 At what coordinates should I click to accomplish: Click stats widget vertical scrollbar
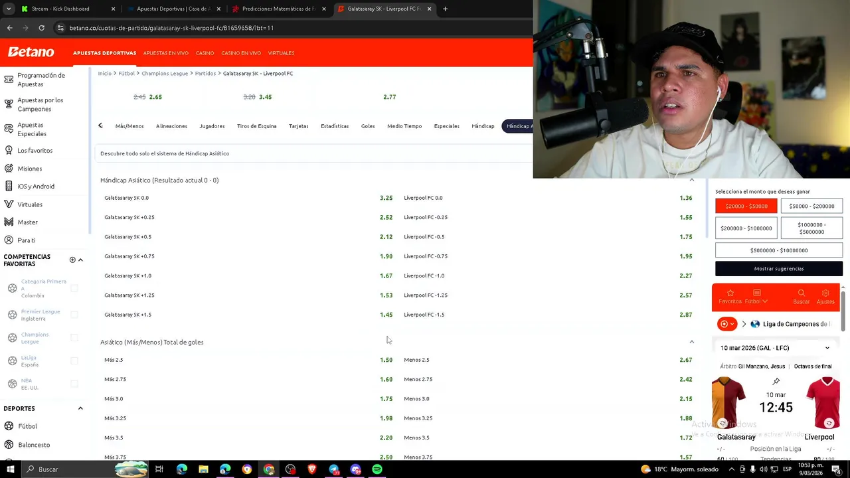point(843,312)
